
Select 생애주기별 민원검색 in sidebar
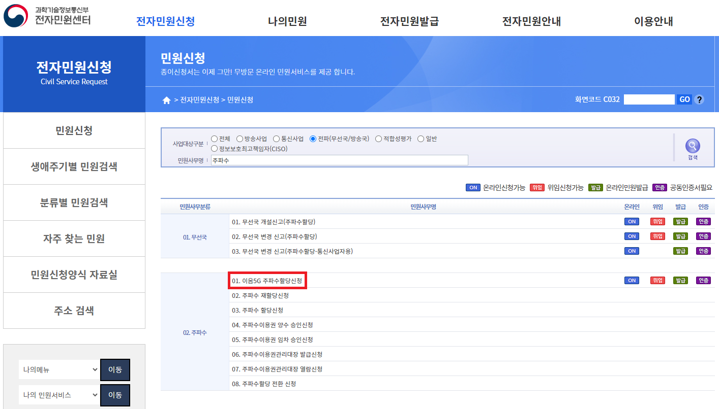74,166
